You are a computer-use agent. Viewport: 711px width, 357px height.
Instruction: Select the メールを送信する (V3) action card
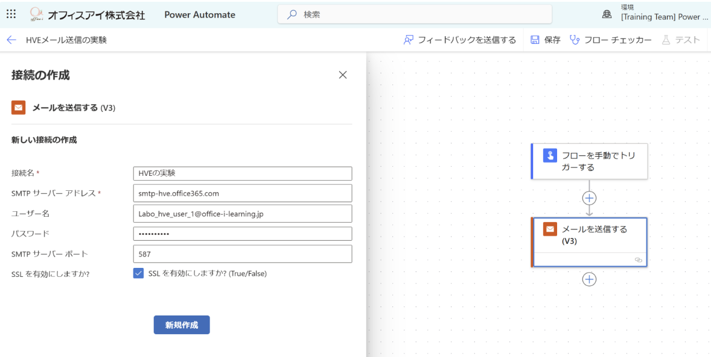(590, 242)
